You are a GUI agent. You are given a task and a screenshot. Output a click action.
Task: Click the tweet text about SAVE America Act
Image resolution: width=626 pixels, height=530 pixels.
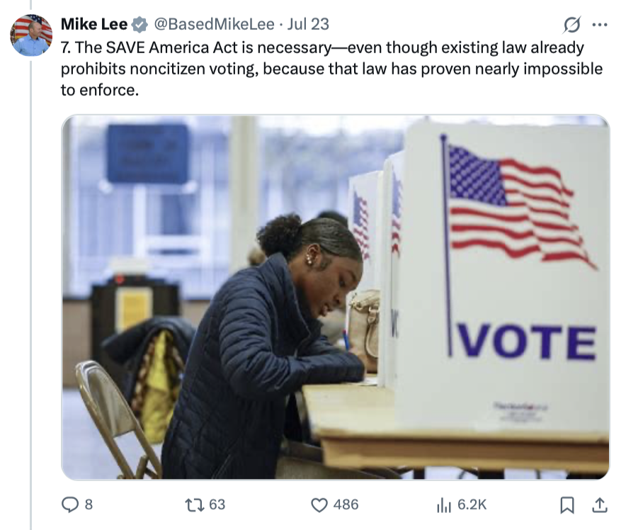331,69
